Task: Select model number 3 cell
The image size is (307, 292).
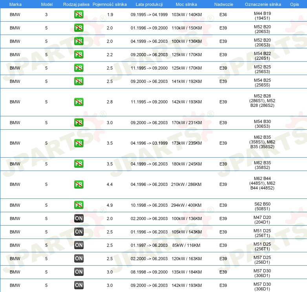Action: click(46, 15)
